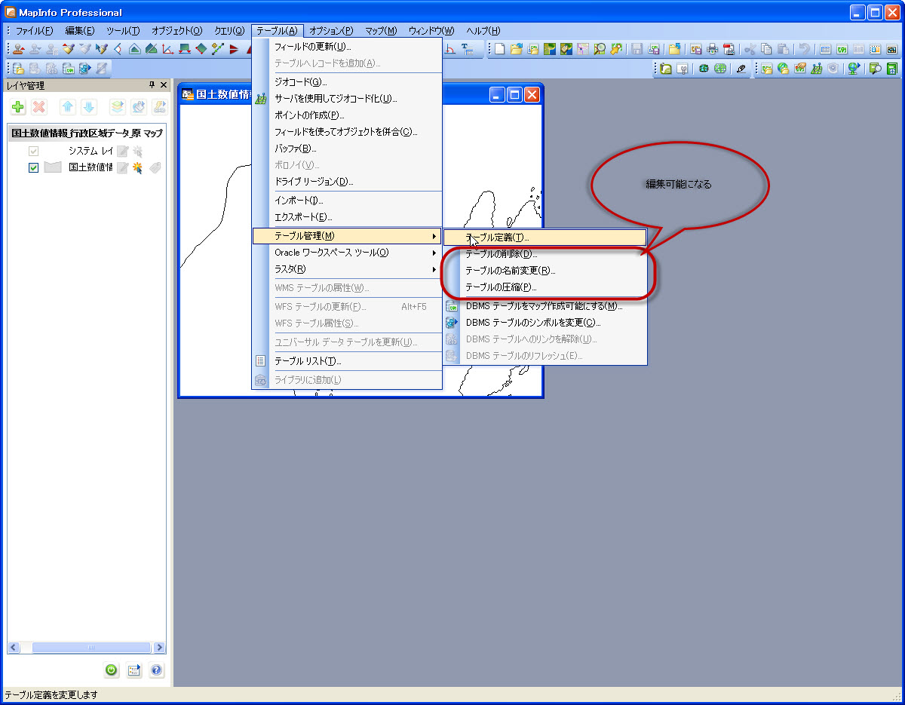Image resolution: width=905 pixels, height=705 pixels.
Task: Click the globe with arrow icon
Action: click(x=854, y=69)
